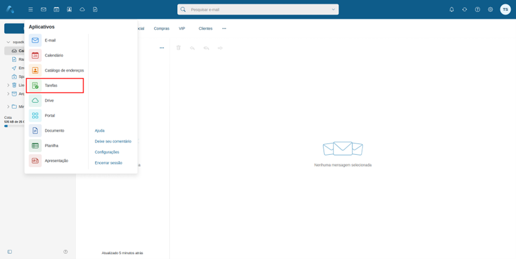Open Apresentação from Aplicativos menu
Image resolution: width=516 pixels, height=259 pixels.
(x=56, y=161)
